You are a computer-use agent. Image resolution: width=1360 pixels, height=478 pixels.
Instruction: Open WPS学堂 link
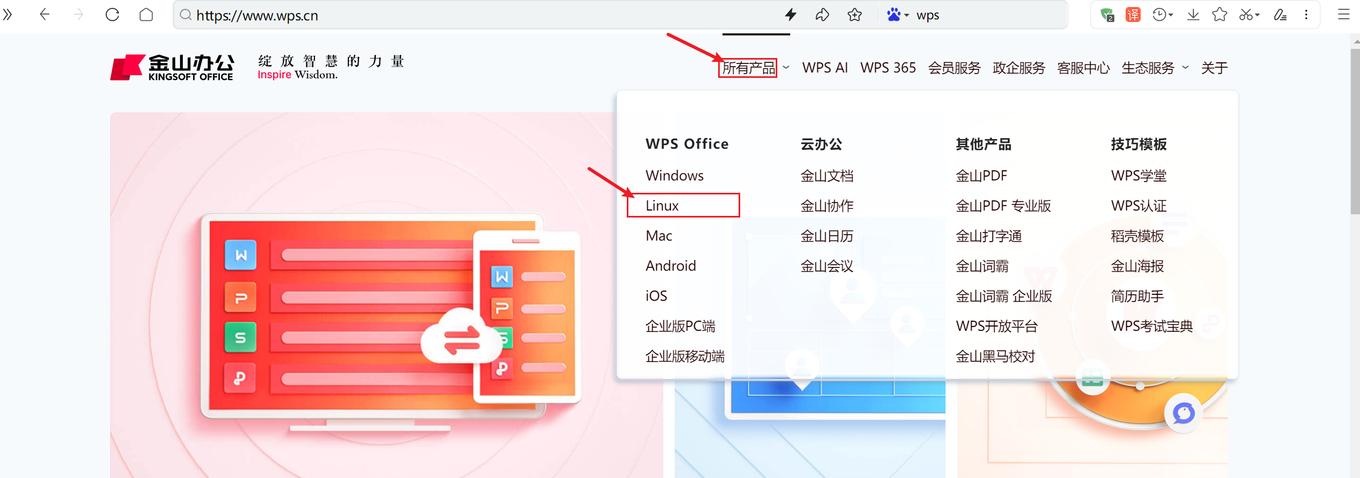[1139, 176]
